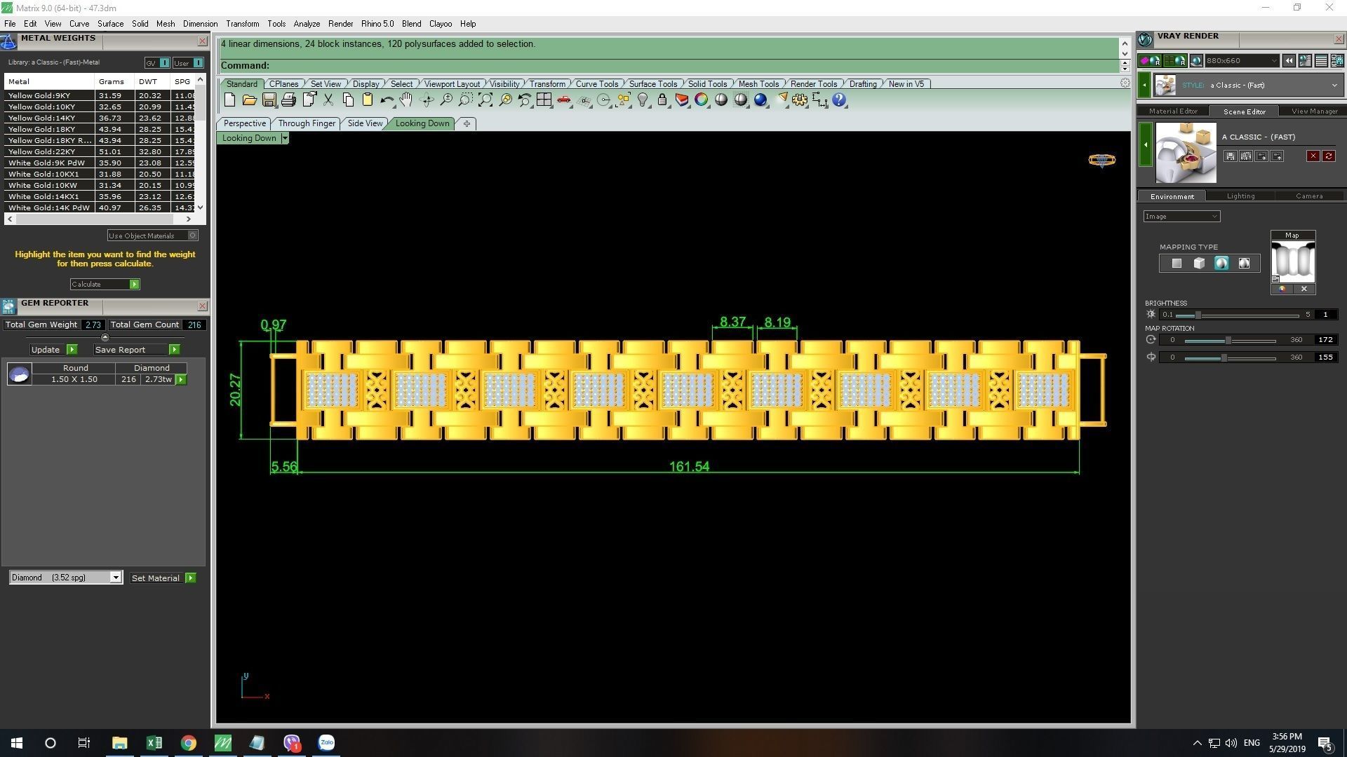Click the light bulb icon in the toolbar
Viewport: 1347px width, 757px height.
(x=643, y=100)
